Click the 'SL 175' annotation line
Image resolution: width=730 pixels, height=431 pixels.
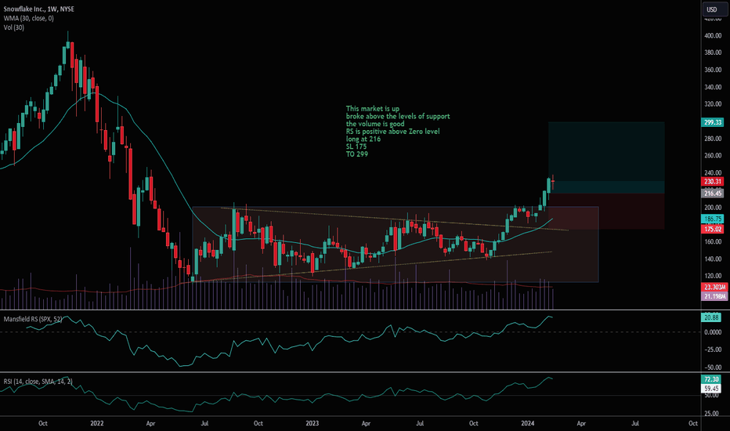click(356, 147)
